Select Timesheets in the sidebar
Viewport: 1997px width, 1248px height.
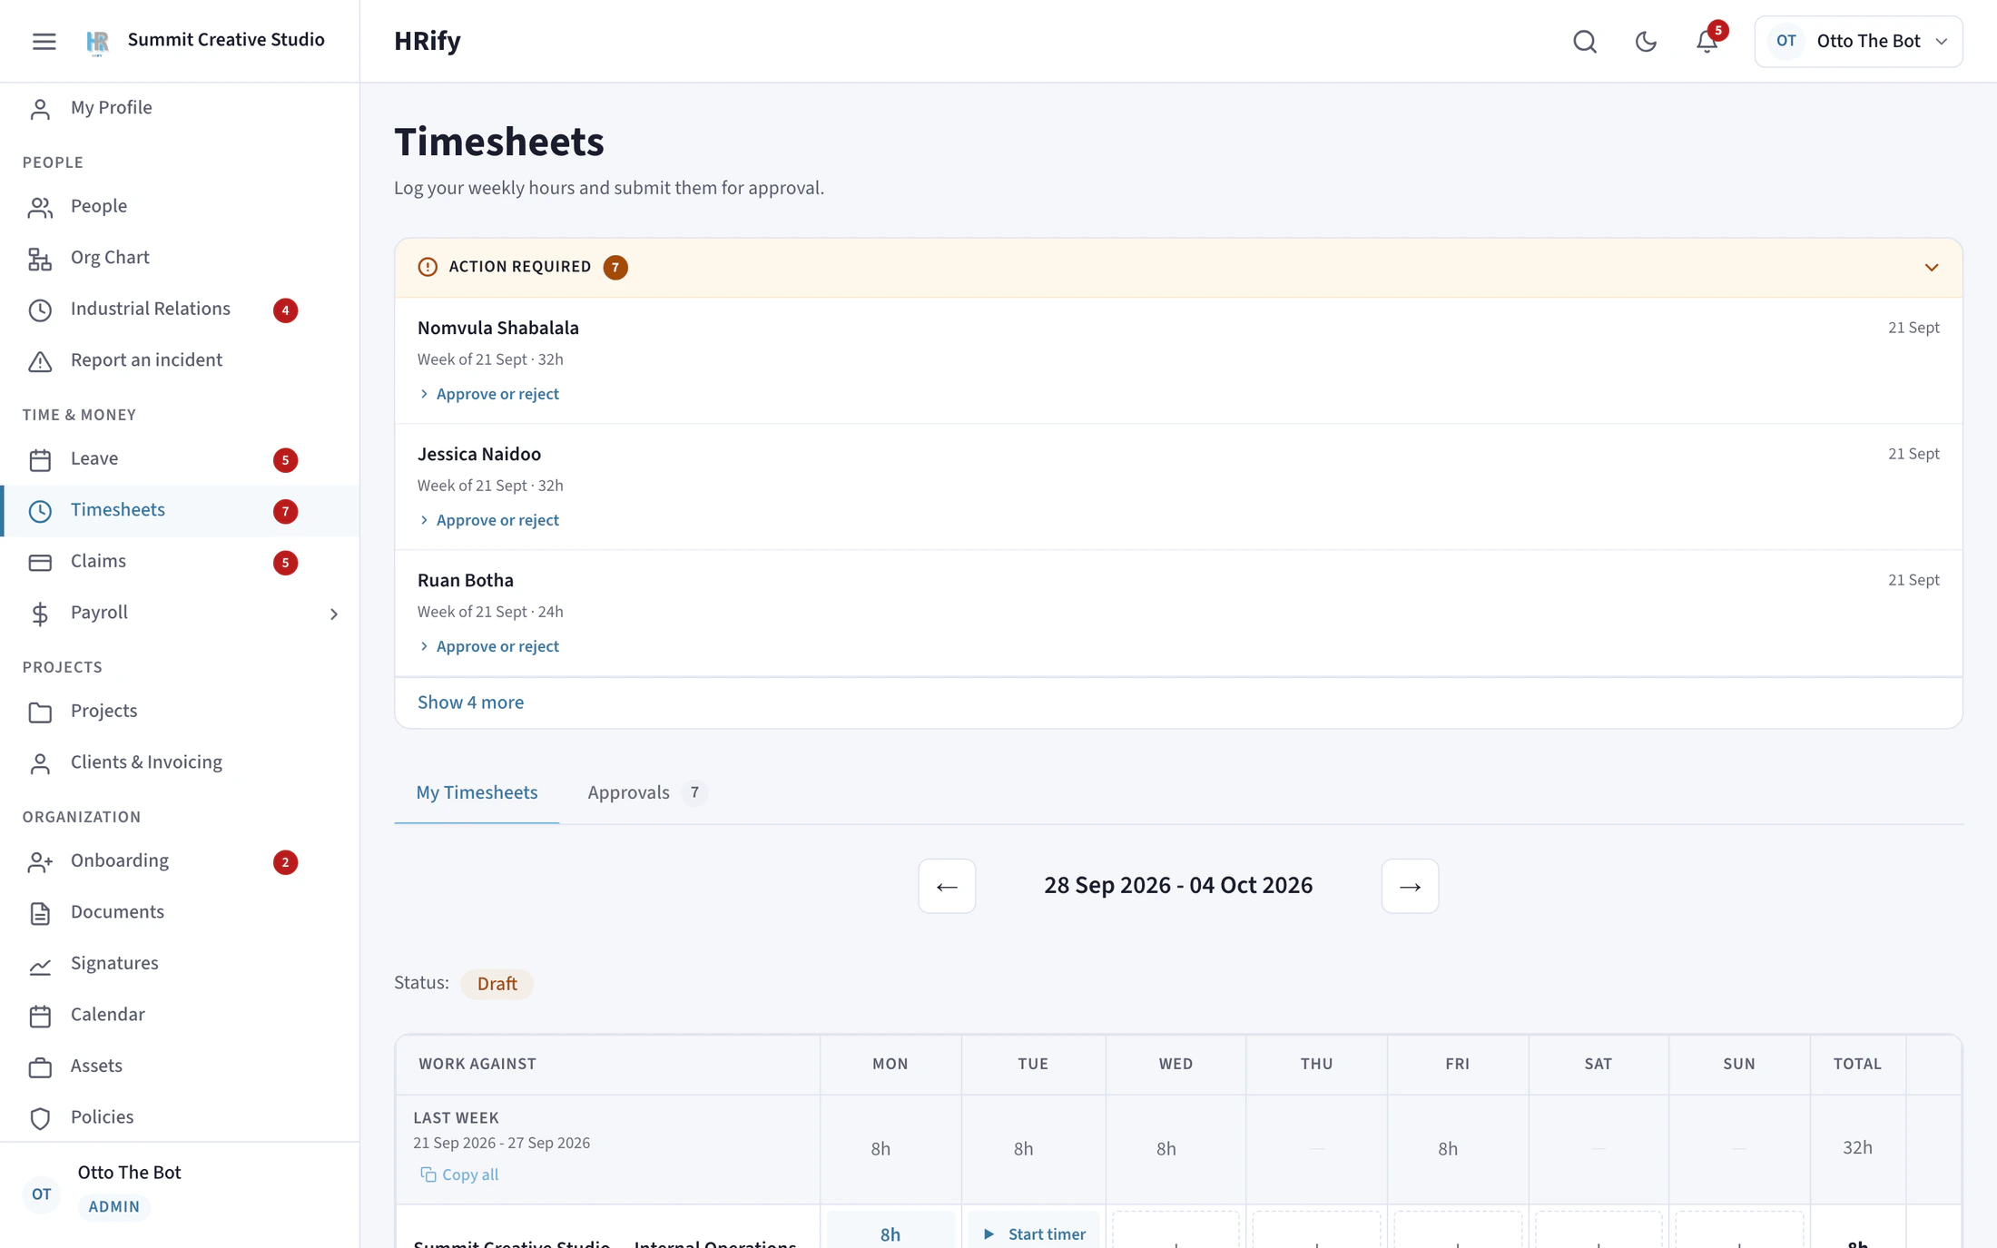[x=180, y=510]
